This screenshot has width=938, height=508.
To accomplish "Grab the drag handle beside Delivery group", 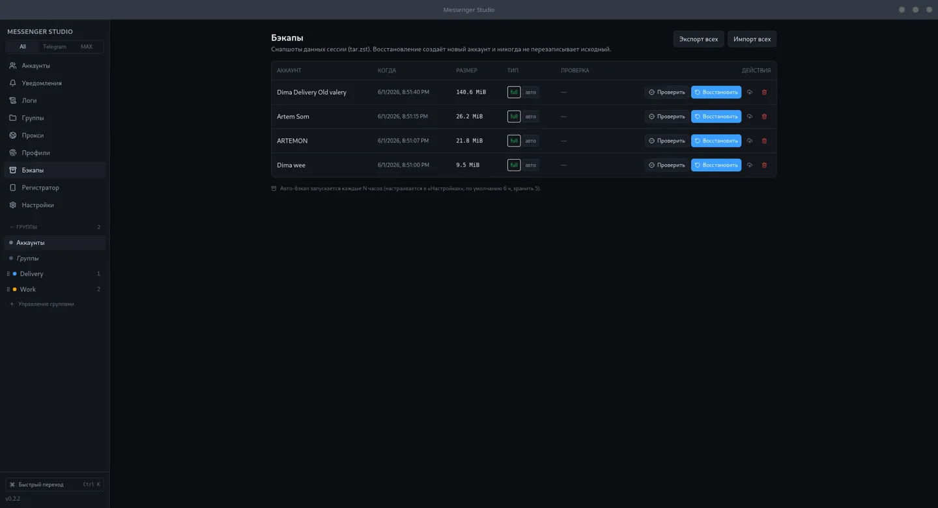I will click(x=8, y=274).
